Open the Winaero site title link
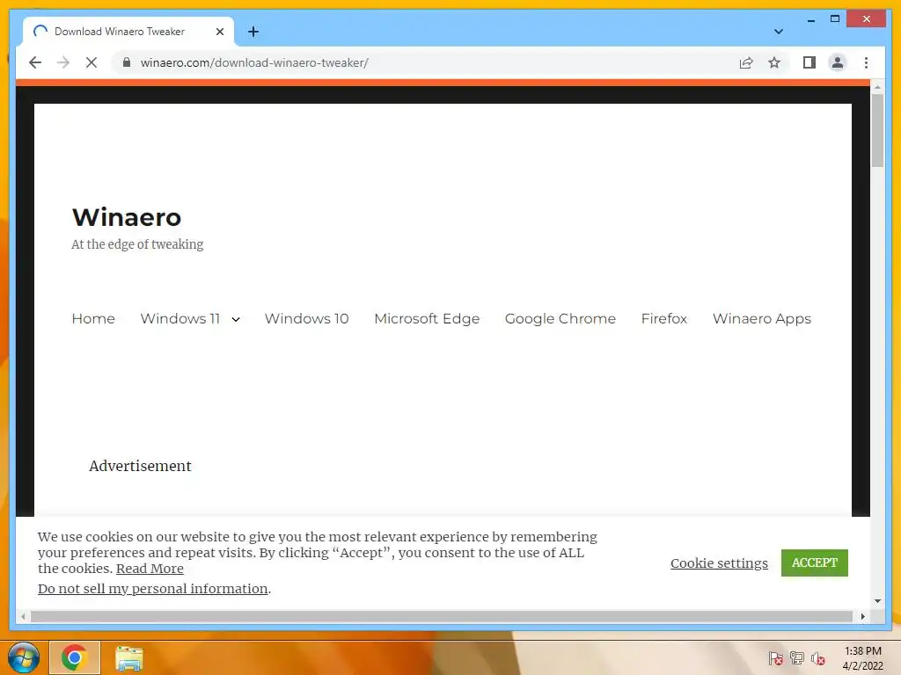Screen dimensions: 901x675 [127, 217]
